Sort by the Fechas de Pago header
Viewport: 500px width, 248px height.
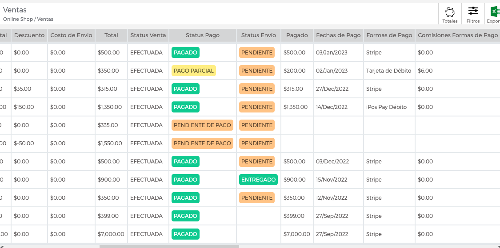pos(338,35)
